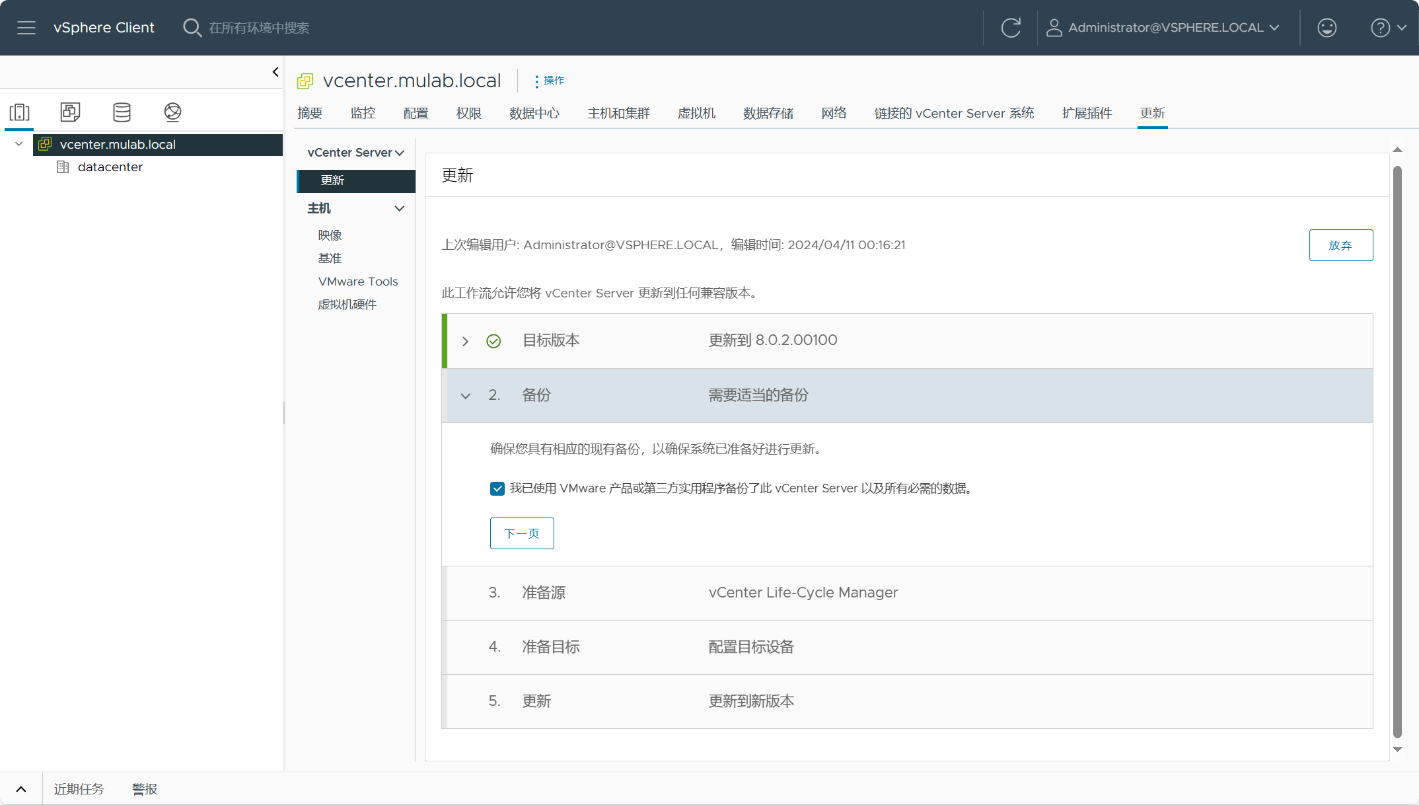Open the 链接的 vCenter Server 系统 tab
Image resolution: width=1419 pixels, height=805 pixels.
[x=954, y=113]
